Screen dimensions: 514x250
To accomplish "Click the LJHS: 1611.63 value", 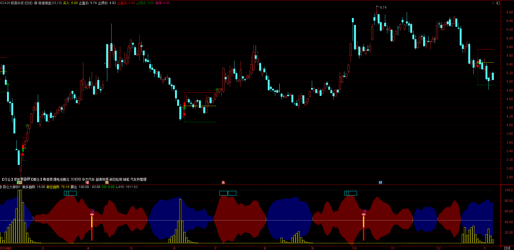I will pyautogui.click(x=127, y=187).
